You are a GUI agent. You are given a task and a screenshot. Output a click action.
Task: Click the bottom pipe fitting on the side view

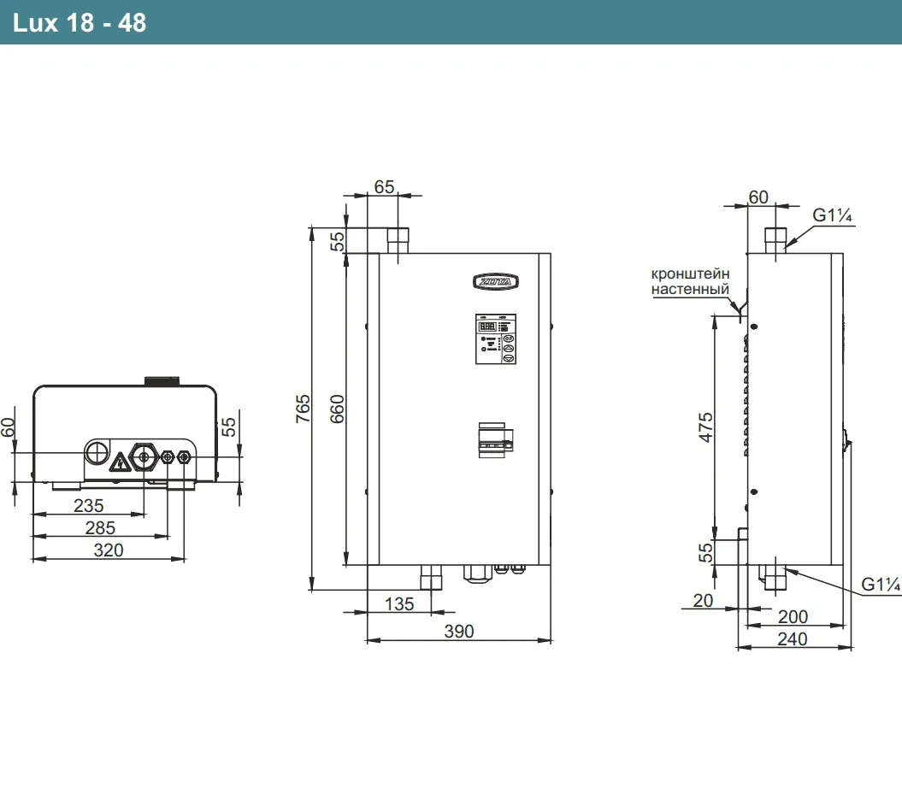point(775,577)
